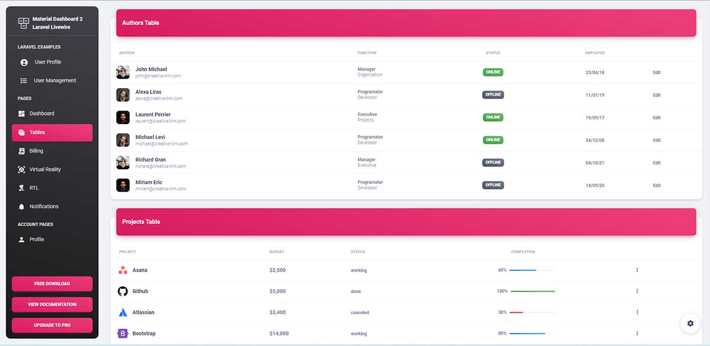Click the Github logo in Projects Table
Viewport: 710px width, 346px height.
click(x=122, y=291)
